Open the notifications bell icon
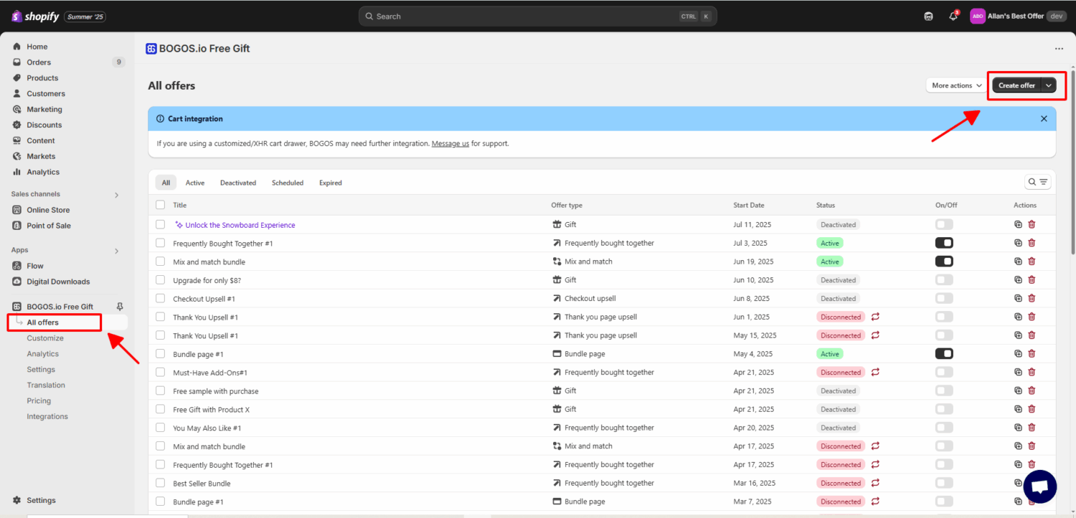 pyautogui.click(x=953, y=16)
